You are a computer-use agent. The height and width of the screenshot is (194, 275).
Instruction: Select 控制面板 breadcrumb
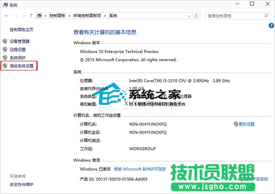click(x=57, y=16)
